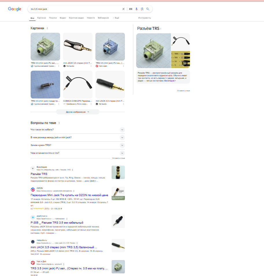Click in the search input field
The width and height of the screenshot is (264, 276).
tap(75, 9)
